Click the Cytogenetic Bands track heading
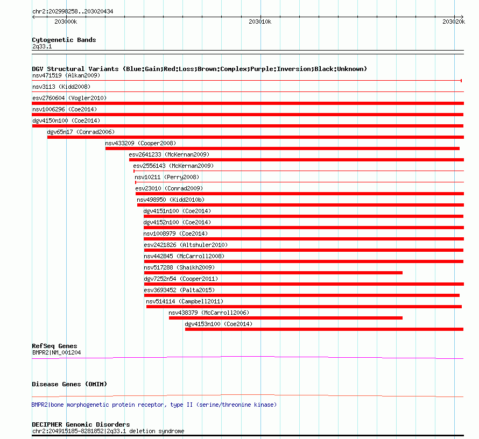 point(64,40)
